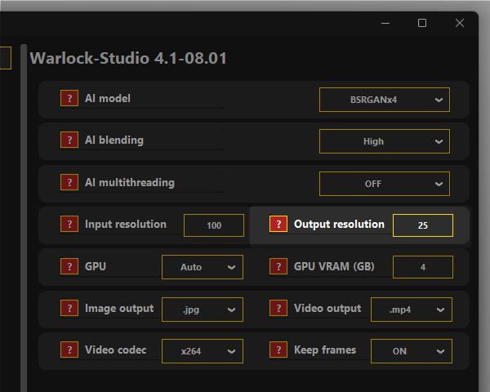Open help for Output resolution
The image size is (490, 392).
click(x=278, y=224)
